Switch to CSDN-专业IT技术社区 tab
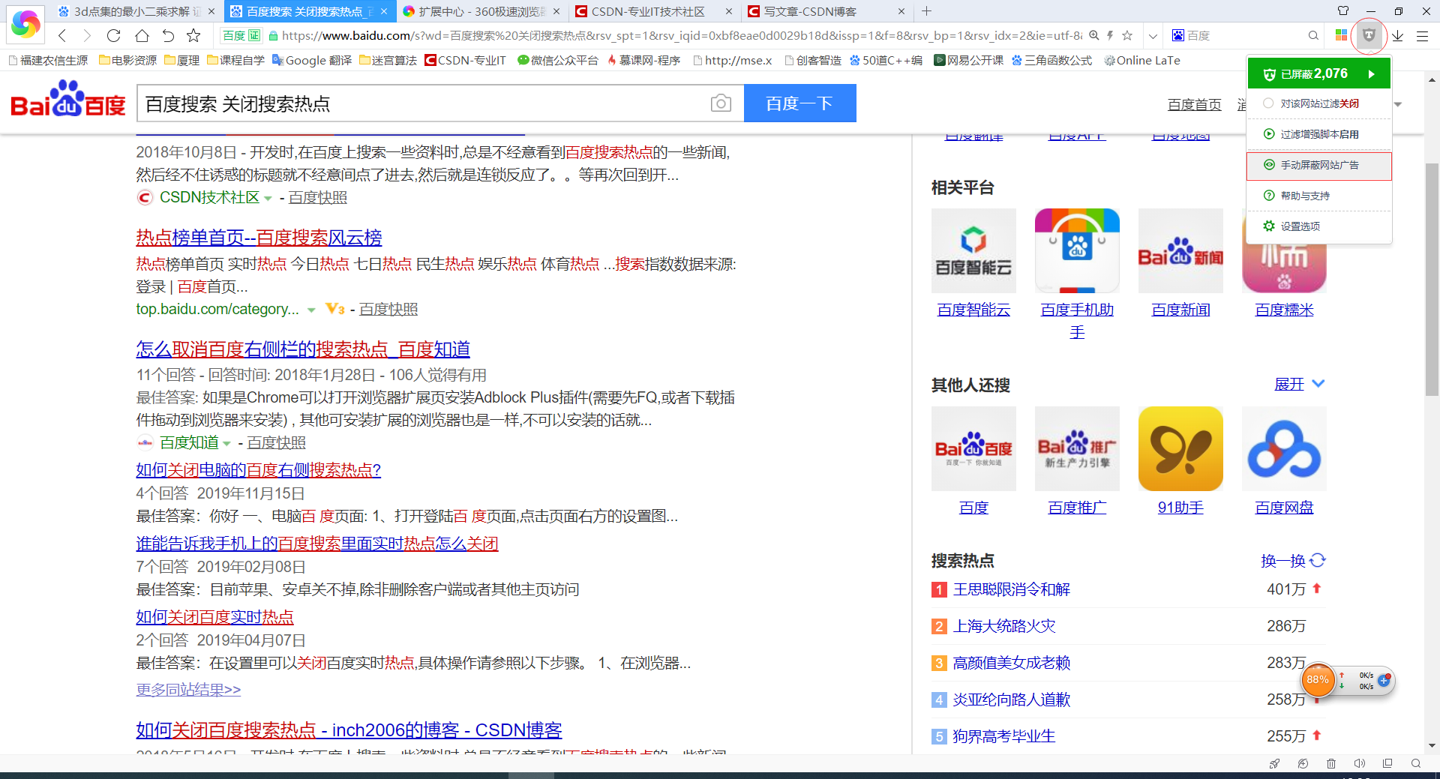The height and width of the screenshot is (779, 1440). [655, 11]
